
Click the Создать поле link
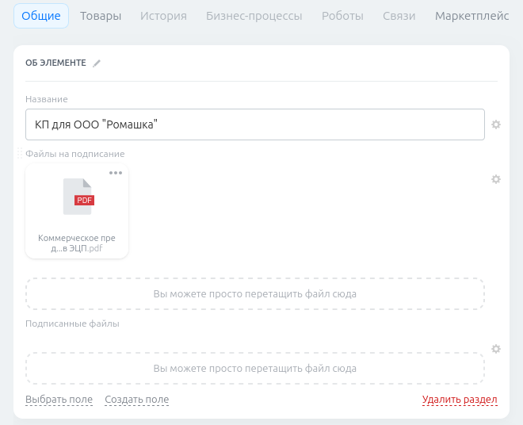pyautogui.click(x=136, y=400)
